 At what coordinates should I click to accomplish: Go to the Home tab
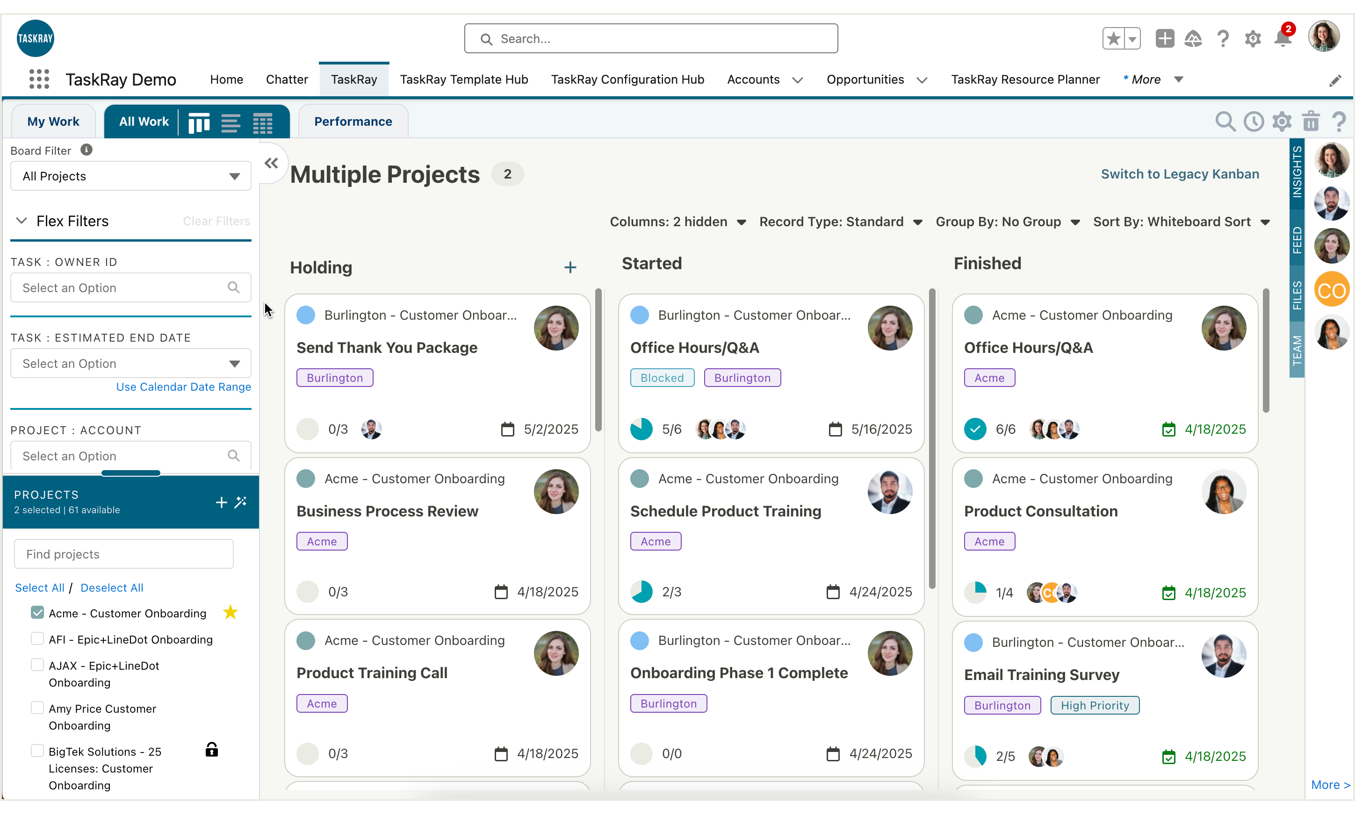point(227,79)
